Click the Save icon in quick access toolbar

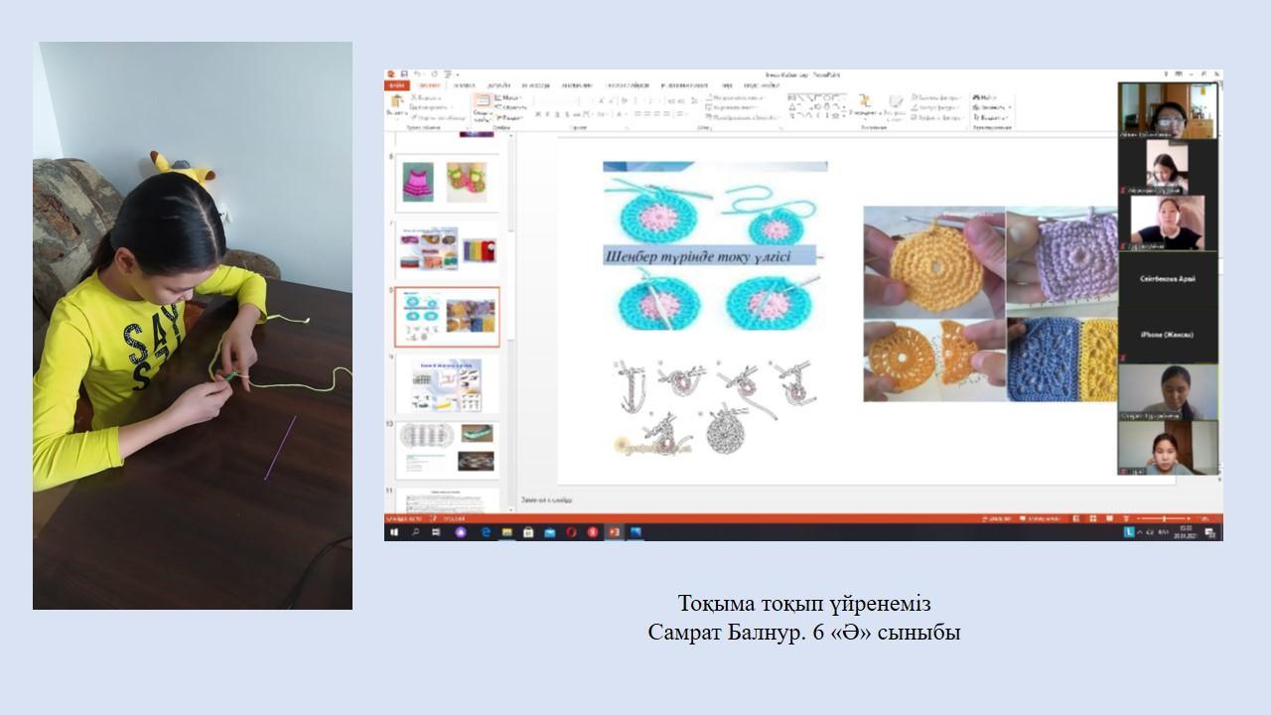point(404,74)
